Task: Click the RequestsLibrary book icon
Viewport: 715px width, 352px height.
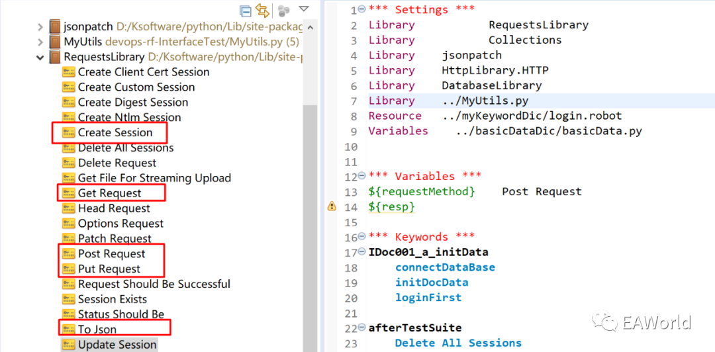Action: (55, 57)
